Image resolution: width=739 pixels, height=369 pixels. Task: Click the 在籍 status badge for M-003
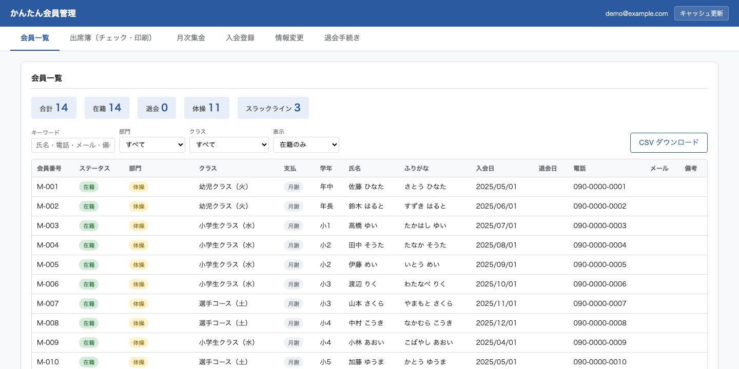[89, 225]
